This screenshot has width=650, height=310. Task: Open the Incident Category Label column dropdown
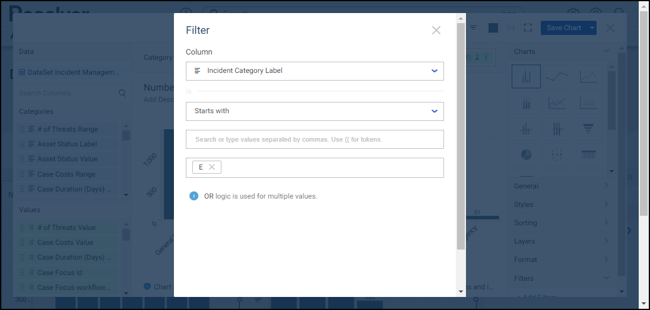click(315, 71)
